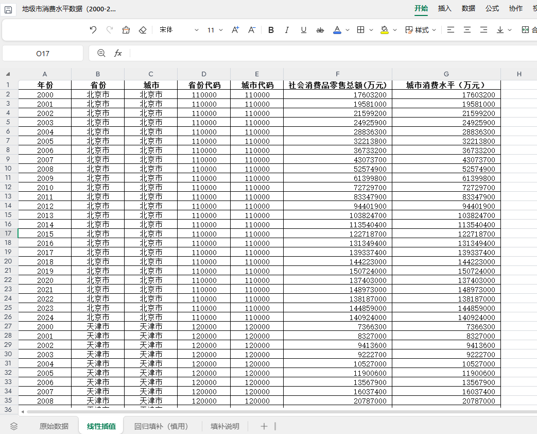
Task: Click the select-all corner triangle
Action: click(8, 74)
